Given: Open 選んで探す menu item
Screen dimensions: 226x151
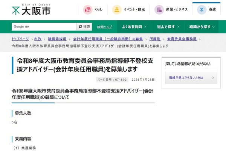Looking at the screenshot, I should [x=168, y=27].
